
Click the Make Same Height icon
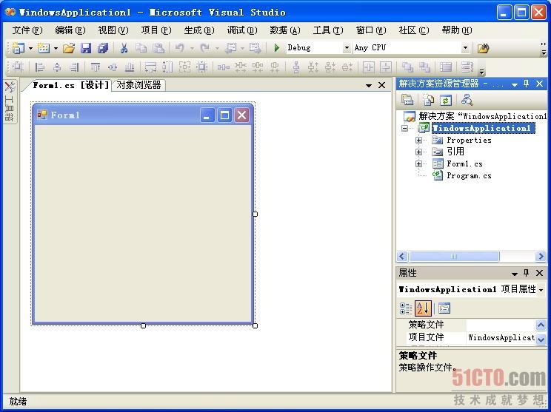click(x=167, y=67)
